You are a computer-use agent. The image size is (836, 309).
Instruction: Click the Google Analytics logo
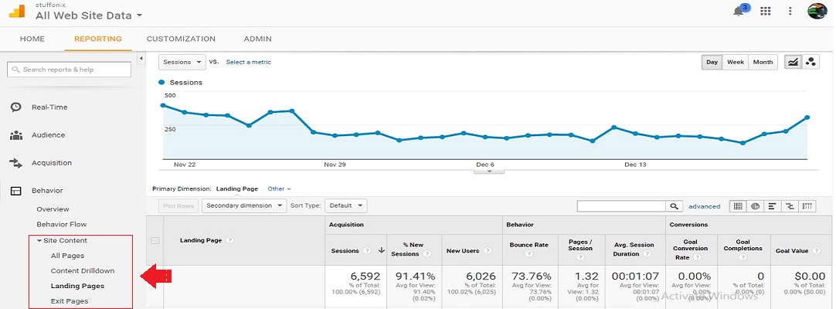pos(17,11)
